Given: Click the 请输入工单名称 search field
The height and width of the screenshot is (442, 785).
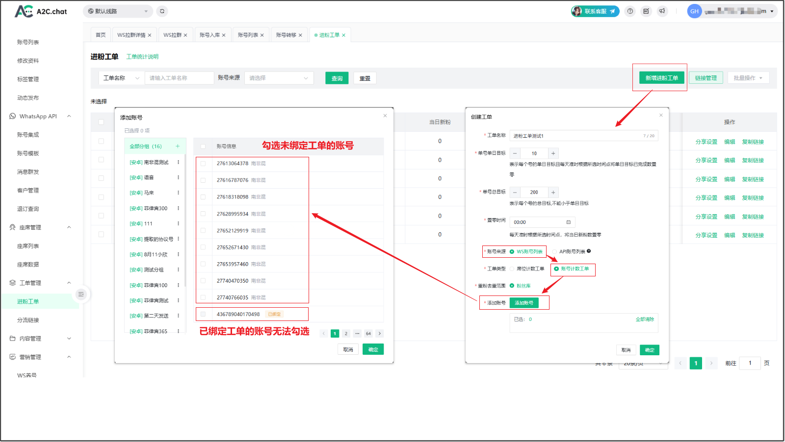Looking at the screenshot, I should 179,78.
